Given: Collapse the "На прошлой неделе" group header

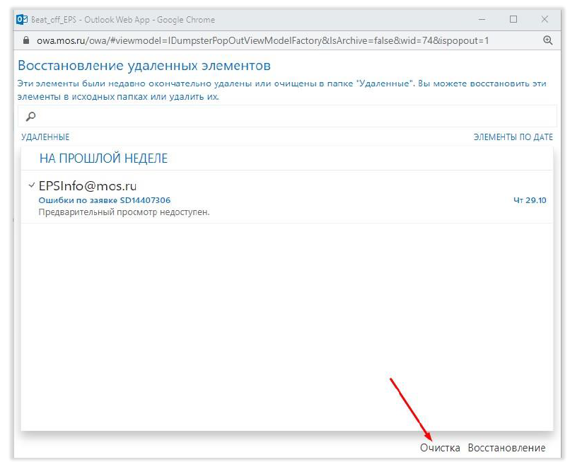Looking at the screenshot, I should (x=103, y=158).
